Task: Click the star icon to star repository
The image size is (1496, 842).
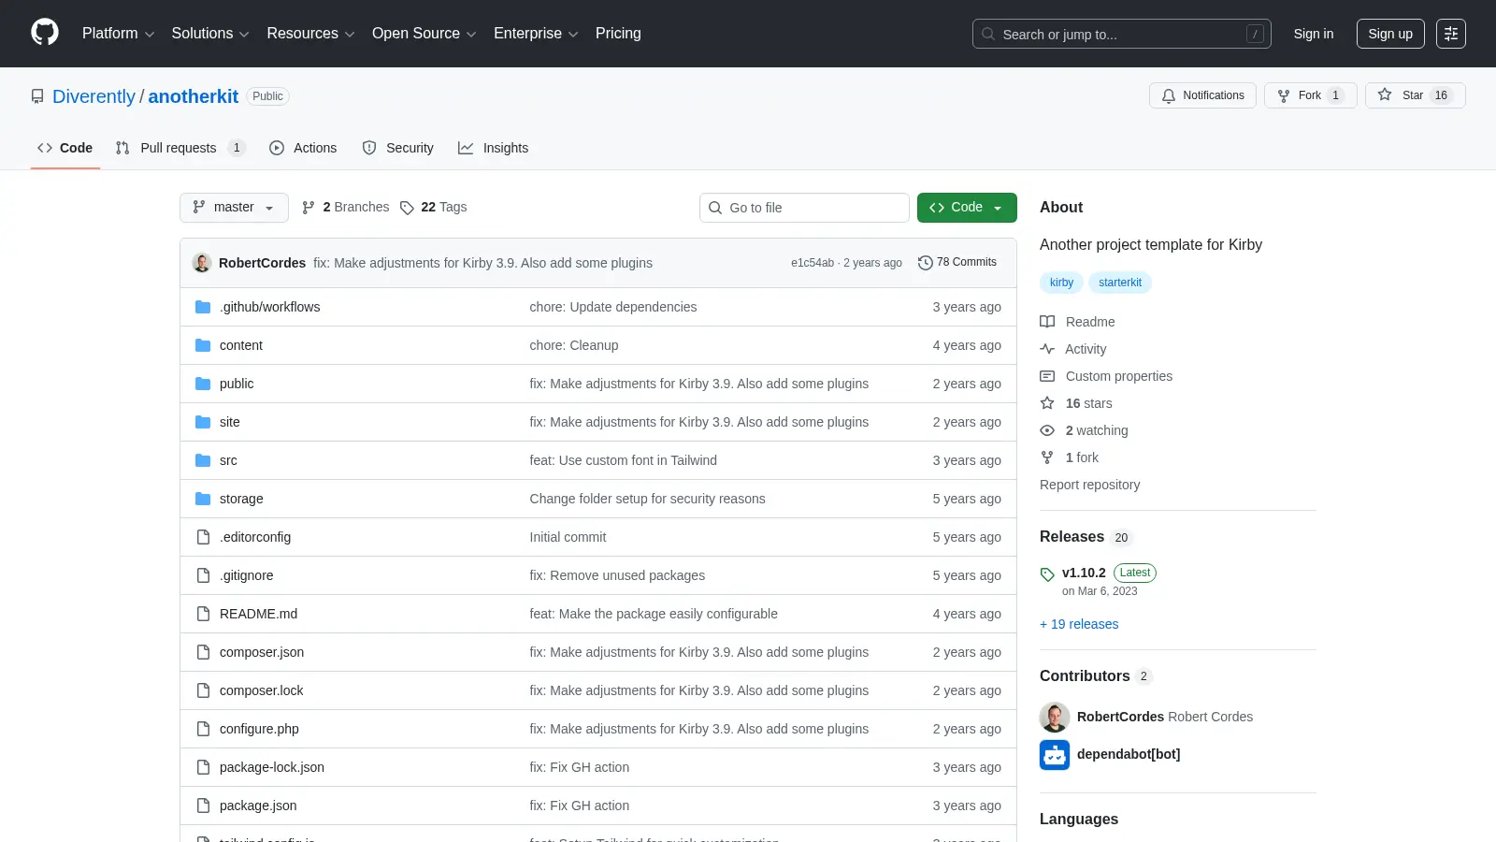Action: (1385, 94)
